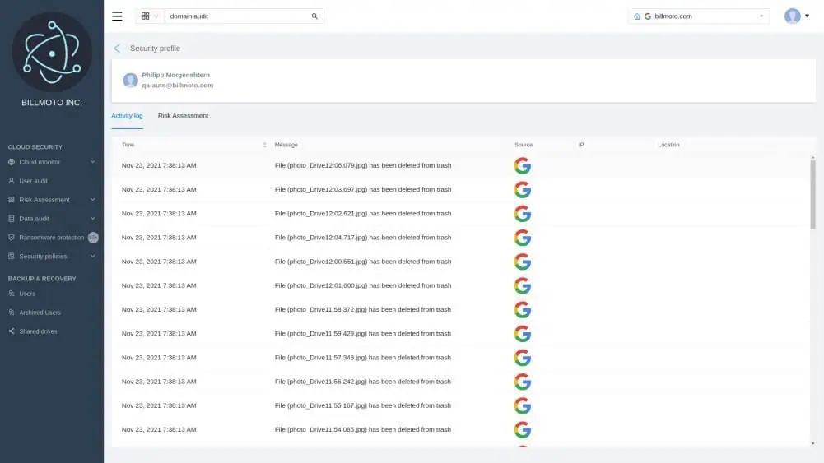Click Google icon for photo_Drive12:03.697.jpg row

523,190
